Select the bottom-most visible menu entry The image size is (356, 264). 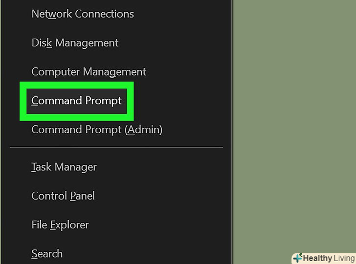tap(47, 254)
